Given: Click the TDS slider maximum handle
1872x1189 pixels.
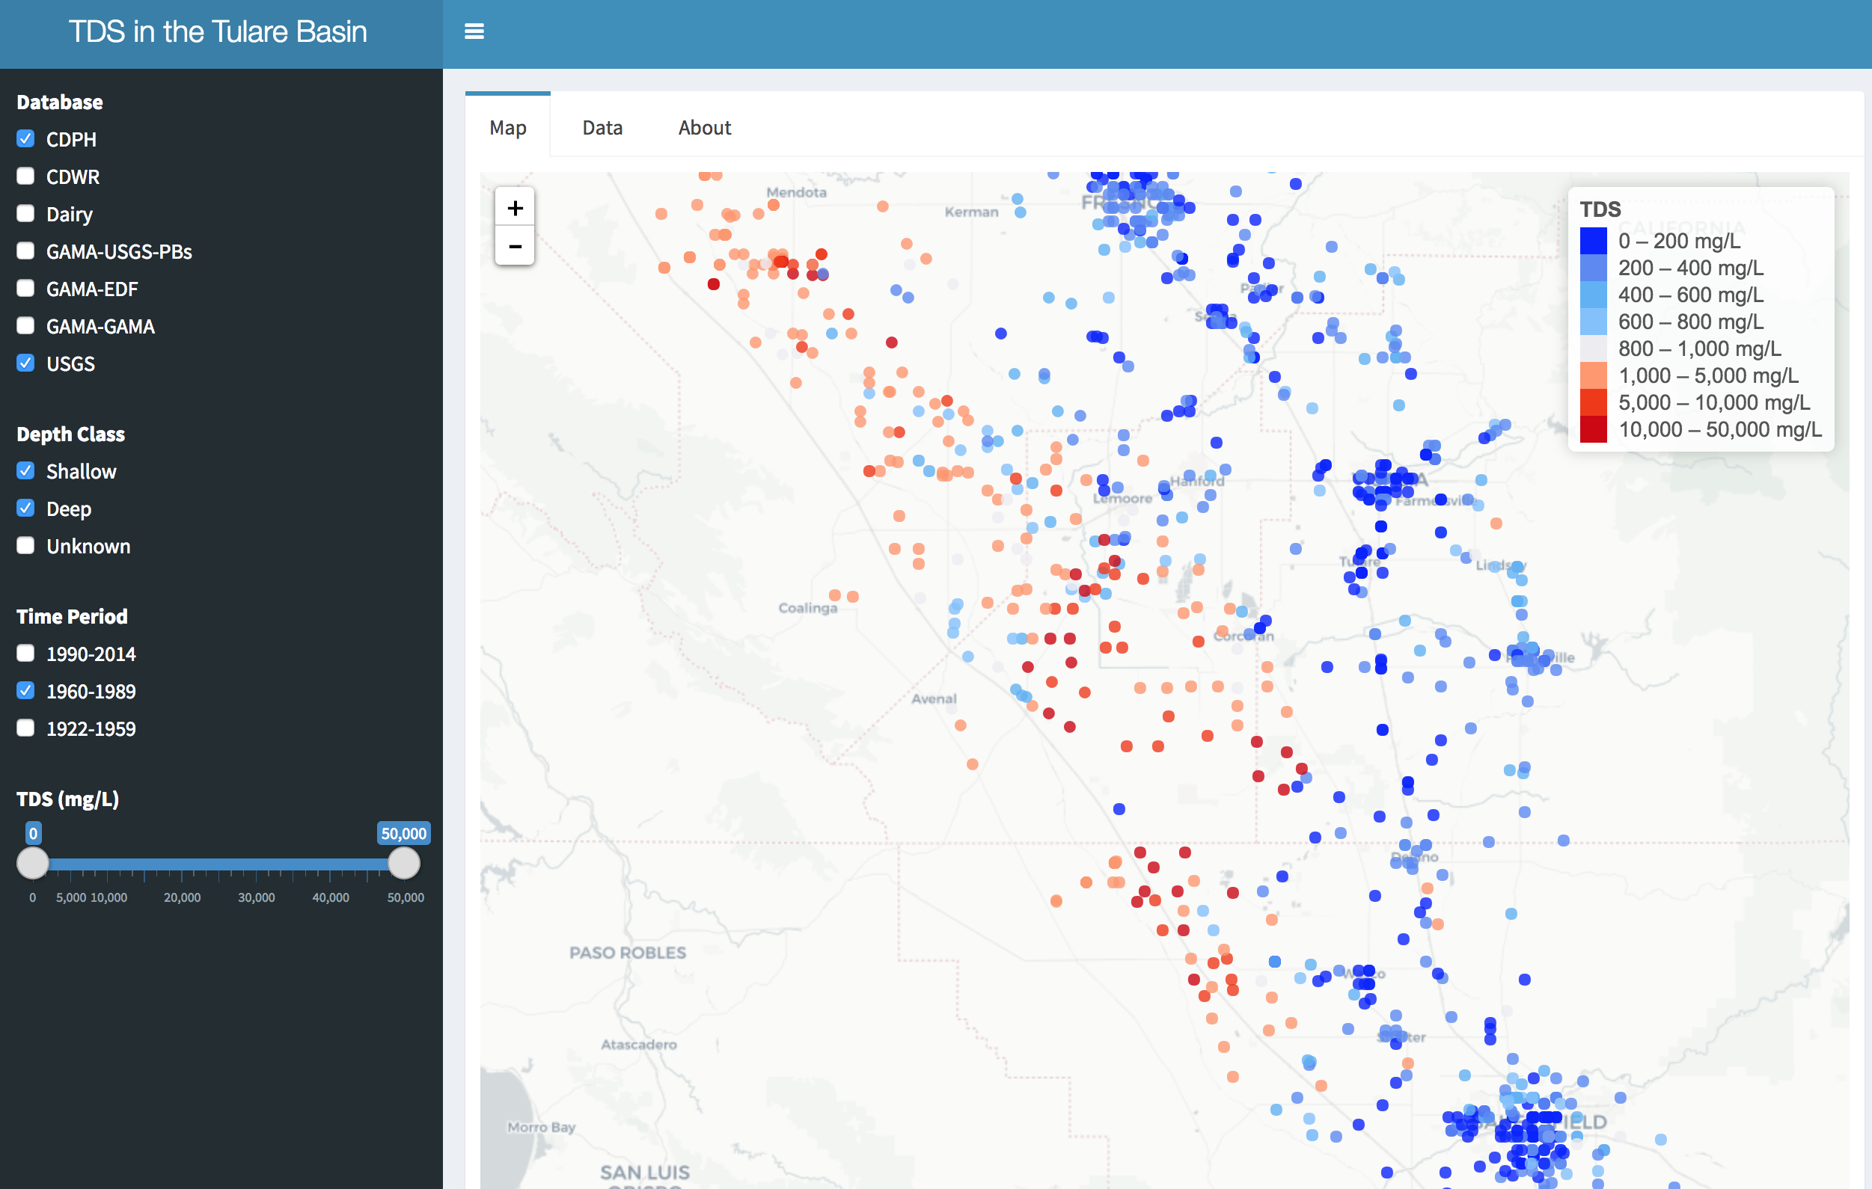Looking at the screenshot, I should click(x=403, y=864).
